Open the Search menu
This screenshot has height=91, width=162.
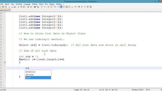tap(7, 4)
